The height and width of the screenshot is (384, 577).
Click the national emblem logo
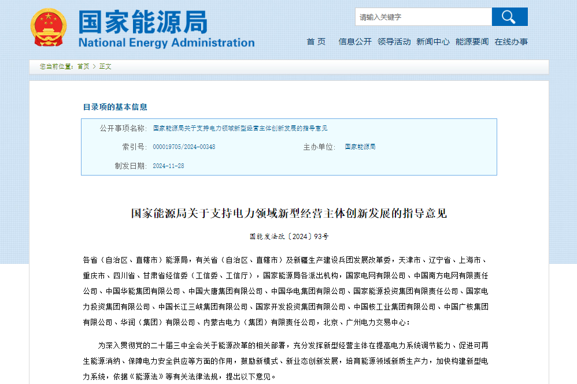(x=48, y=27)
